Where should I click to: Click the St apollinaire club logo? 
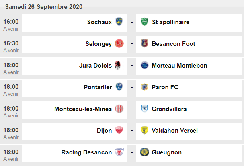point(144,22)
